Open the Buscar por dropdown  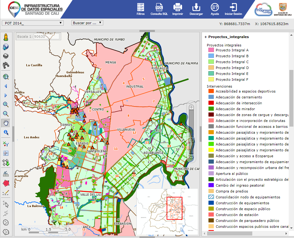(87, 23)
